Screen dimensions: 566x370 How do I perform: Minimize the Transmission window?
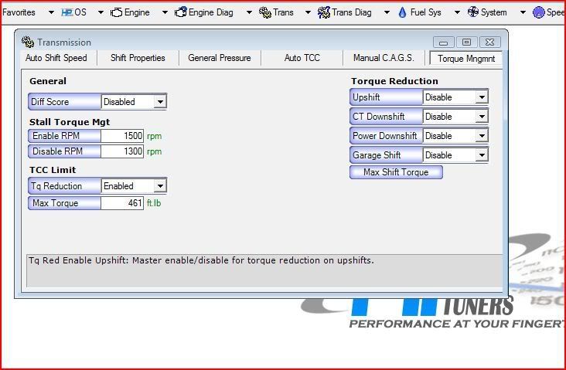tap(444, 42)
